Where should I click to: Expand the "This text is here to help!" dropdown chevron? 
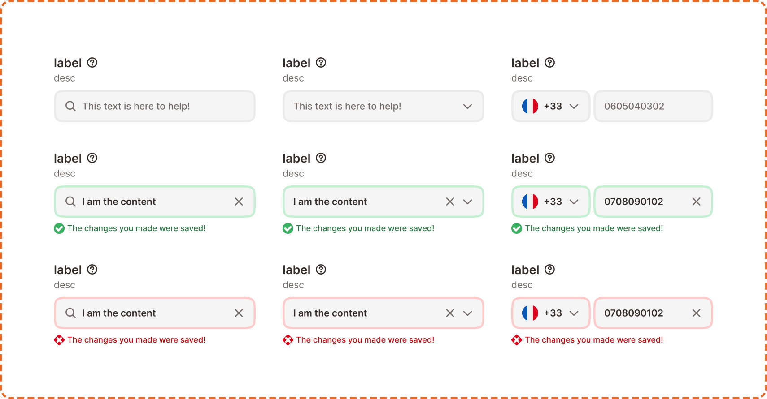[x=467, y=106]
